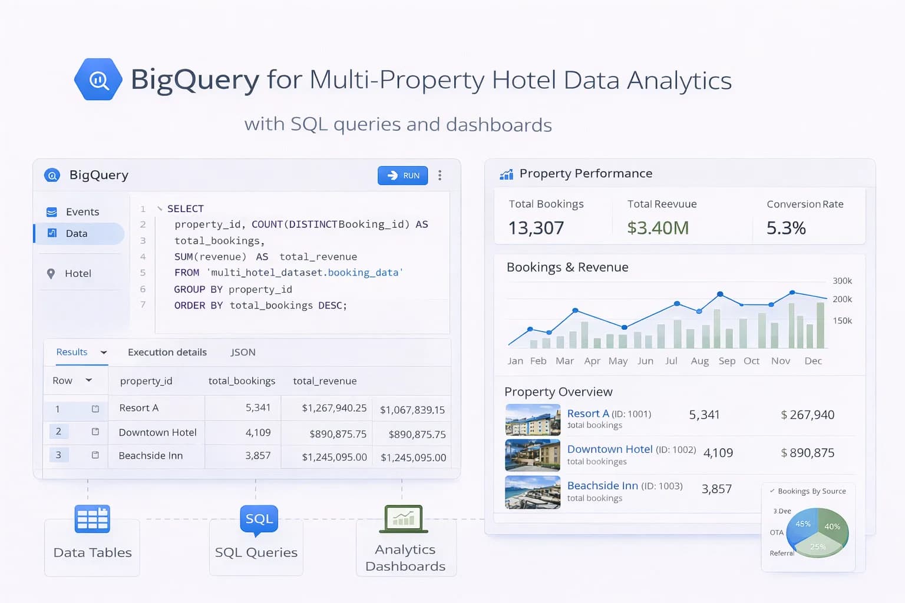Run the SQL query
Screen dimensions: 905x603
[403, 175]
